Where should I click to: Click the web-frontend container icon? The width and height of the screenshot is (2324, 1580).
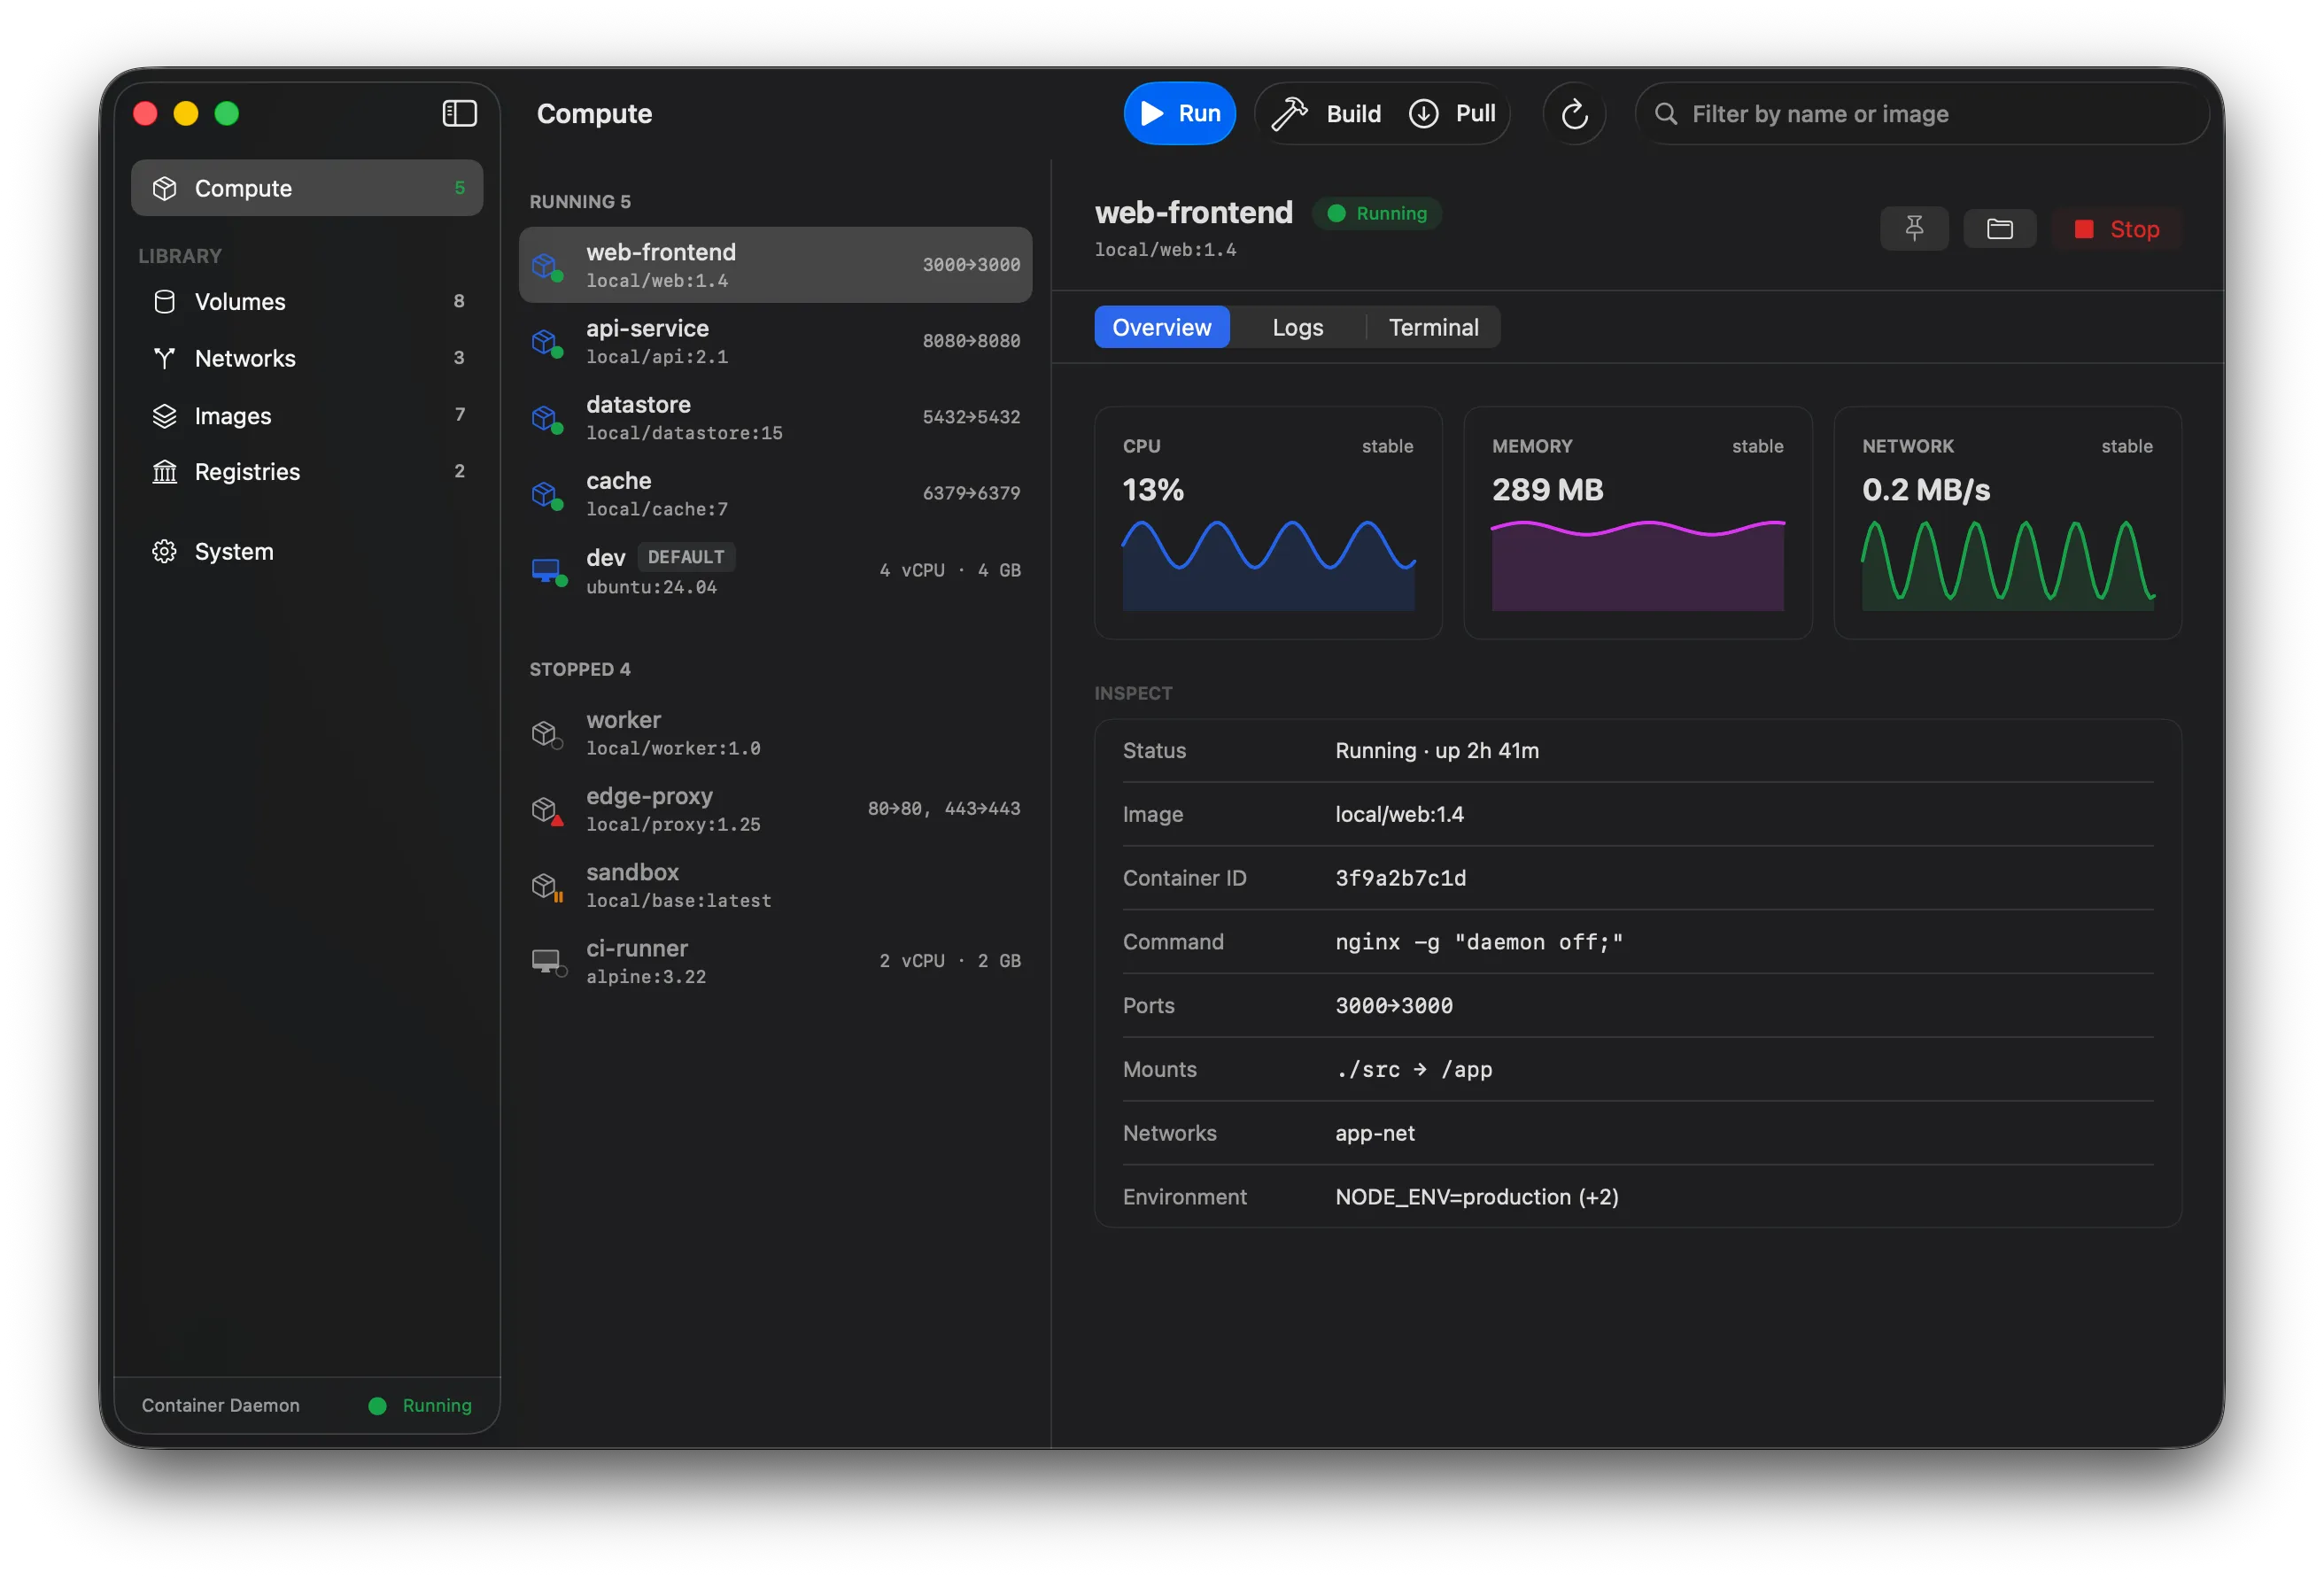(546, 266)
